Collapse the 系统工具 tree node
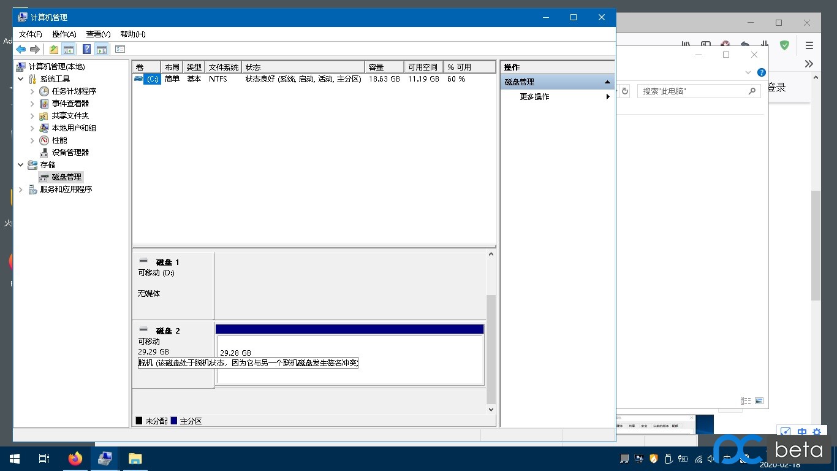Image resolution: width=837 pixels, height=471 pixels. (21, 79)
